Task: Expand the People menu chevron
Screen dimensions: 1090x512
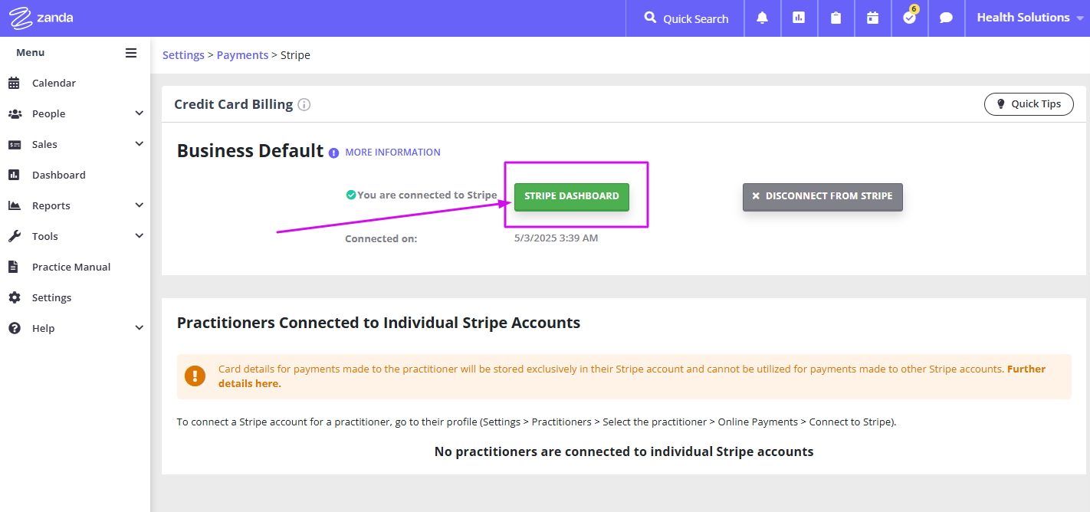Action: click(139, 113)
